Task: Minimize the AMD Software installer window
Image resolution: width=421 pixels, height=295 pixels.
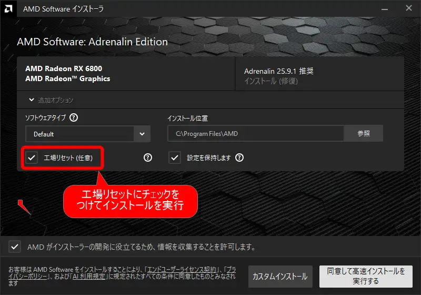Action: (384, 8)
